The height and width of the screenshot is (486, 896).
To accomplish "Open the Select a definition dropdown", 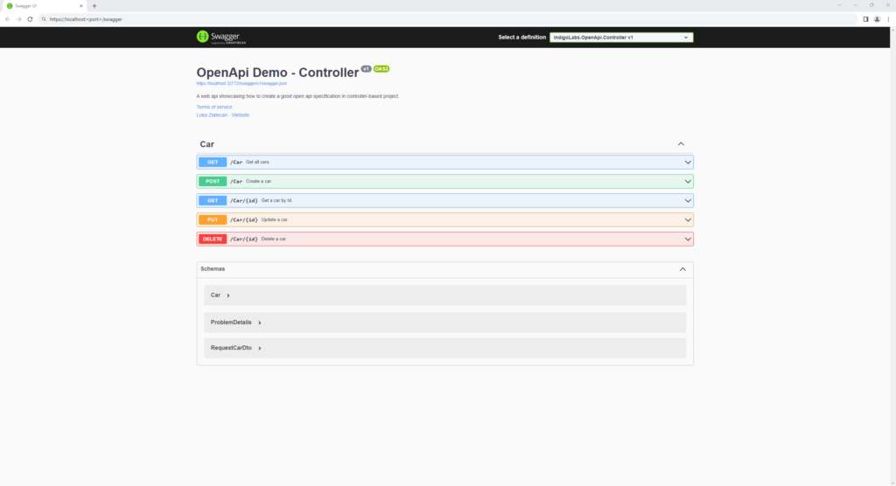I will point(621,38).
